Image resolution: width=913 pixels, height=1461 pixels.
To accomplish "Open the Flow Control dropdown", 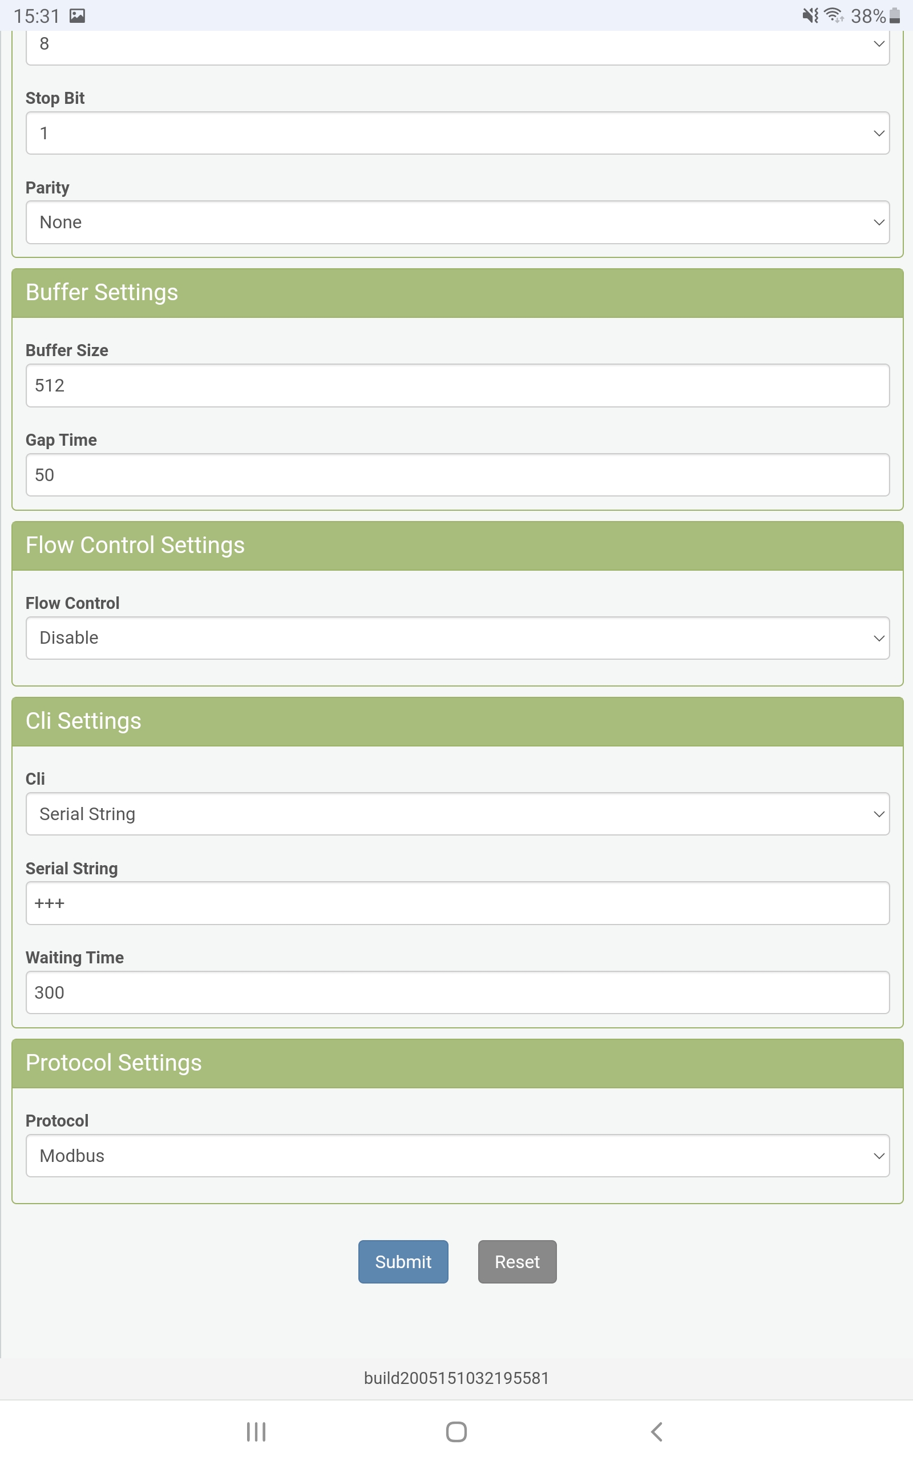I will pyautogui.click(x=457, y=637).
